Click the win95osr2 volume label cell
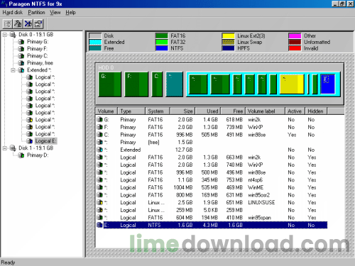Image resolution: width=355 pixels, height=266 pixels. pyautogui.click(x=258, y=195)
